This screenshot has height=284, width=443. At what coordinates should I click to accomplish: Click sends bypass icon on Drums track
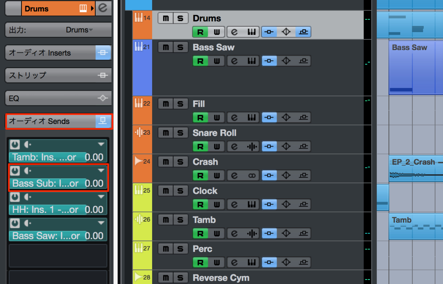(x=303, y=32)
